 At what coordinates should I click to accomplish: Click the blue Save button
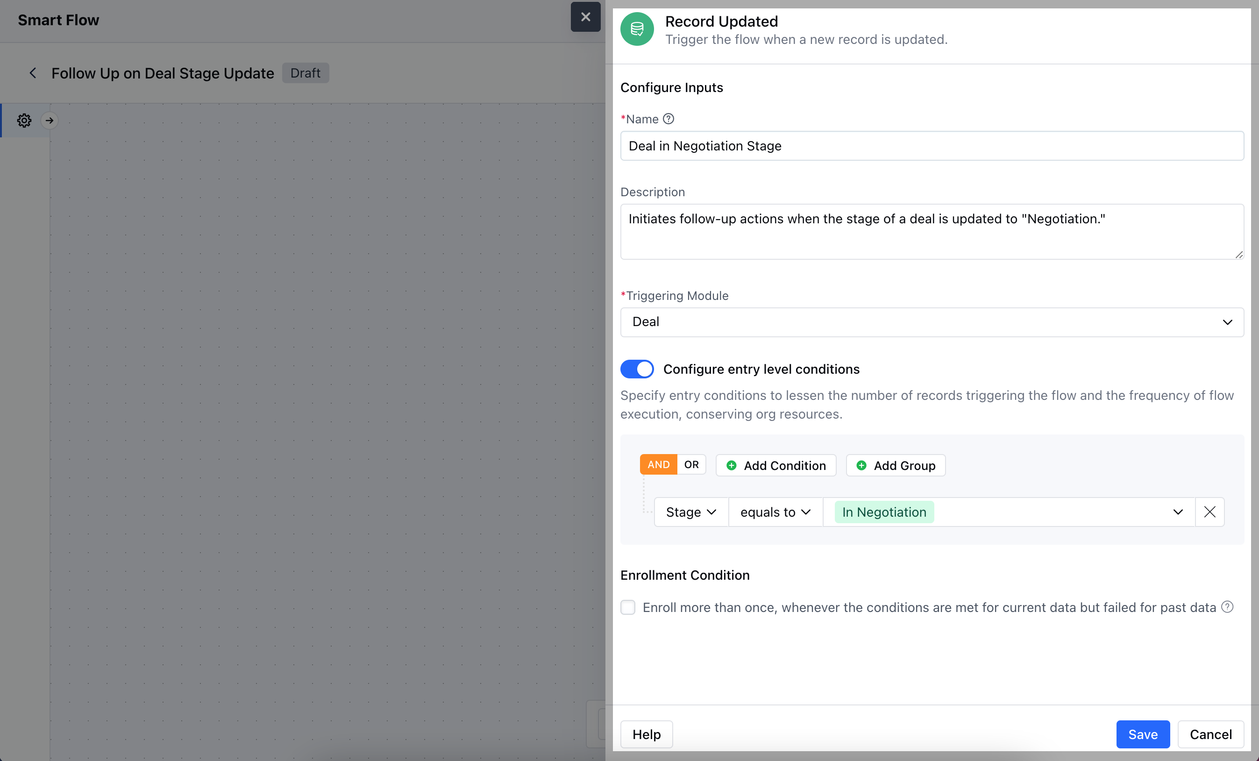(1143, 734)
